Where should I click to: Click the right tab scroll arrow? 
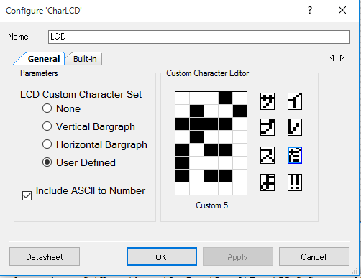342,57
